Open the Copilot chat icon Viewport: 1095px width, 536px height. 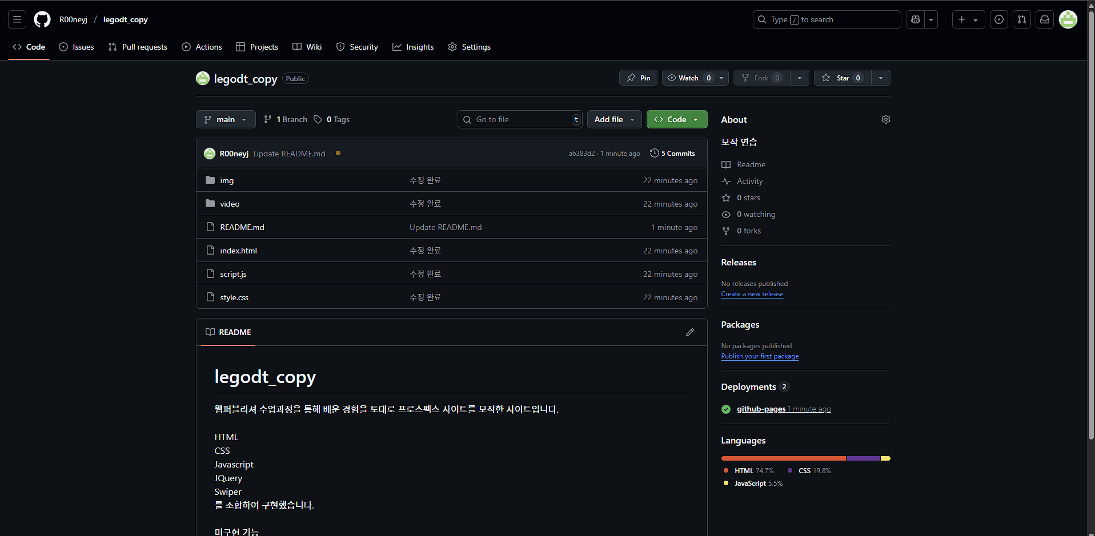pyautogui.click(x=916, y=19)
